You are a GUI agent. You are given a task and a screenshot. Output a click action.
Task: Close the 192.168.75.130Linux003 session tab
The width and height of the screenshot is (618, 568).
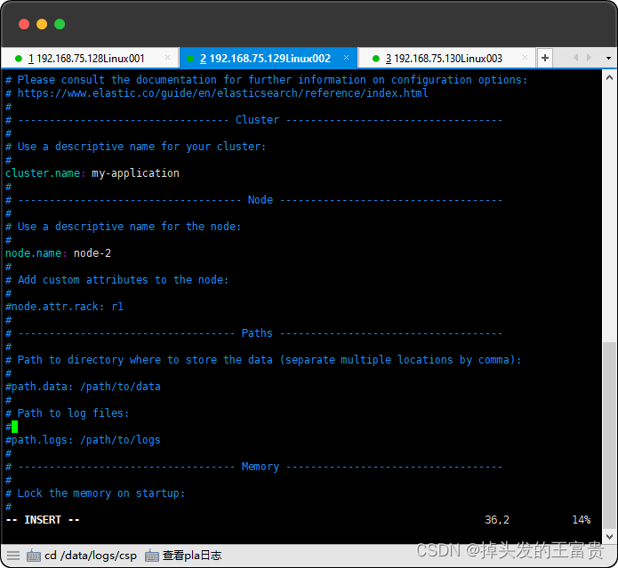tap(525, 58)
